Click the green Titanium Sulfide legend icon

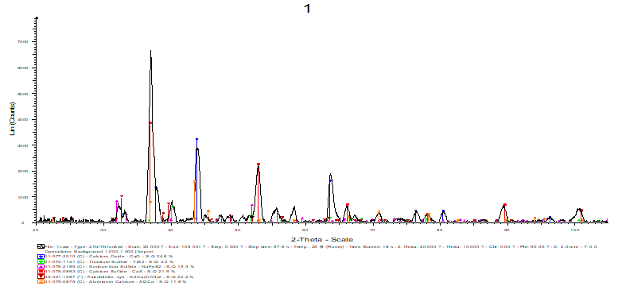click(x=40, y=261)
